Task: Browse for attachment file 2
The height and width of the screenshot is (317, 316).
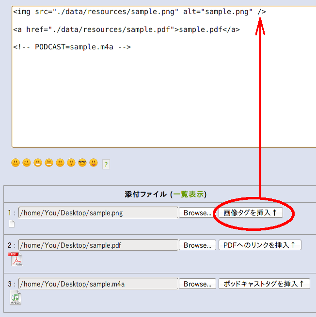Action: pyautogui.click(x=197, y=245)
